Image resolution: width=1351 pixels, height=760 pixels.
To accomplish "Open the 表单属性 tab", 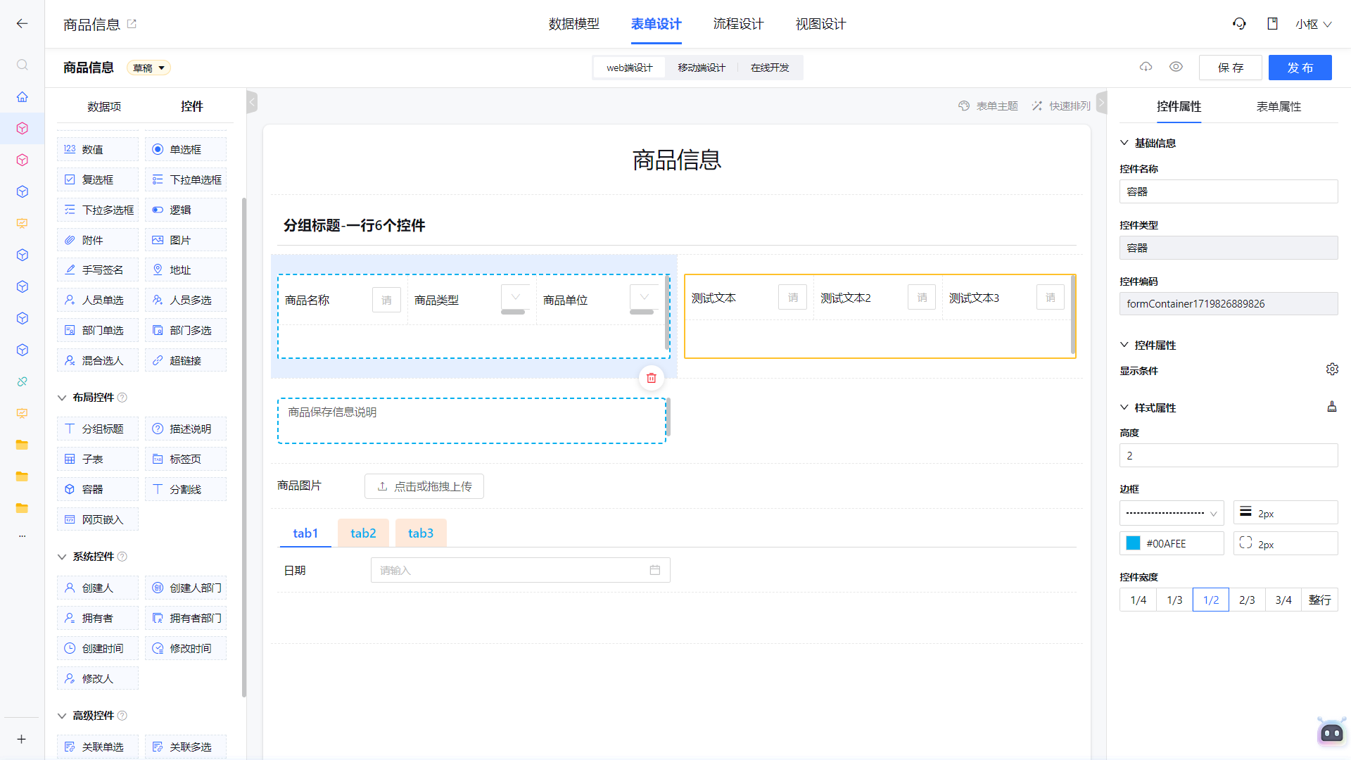I will click(x=1279, y=106).
